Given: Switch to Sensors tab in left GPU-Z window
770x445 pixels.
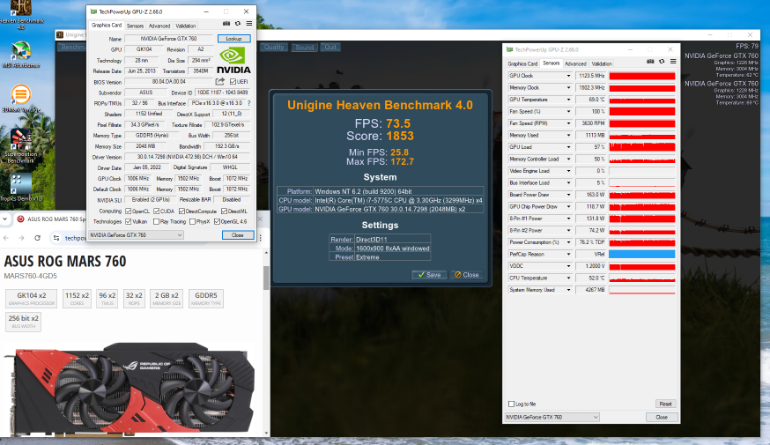Looking at the screenshot, I should tap(135, 26).
